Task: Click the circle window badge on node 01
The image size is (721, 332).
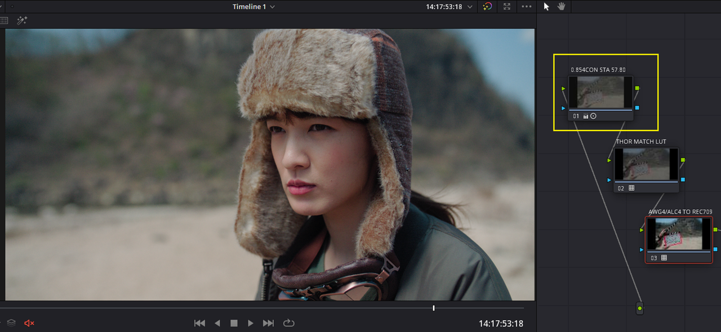Action: [593, 116]
